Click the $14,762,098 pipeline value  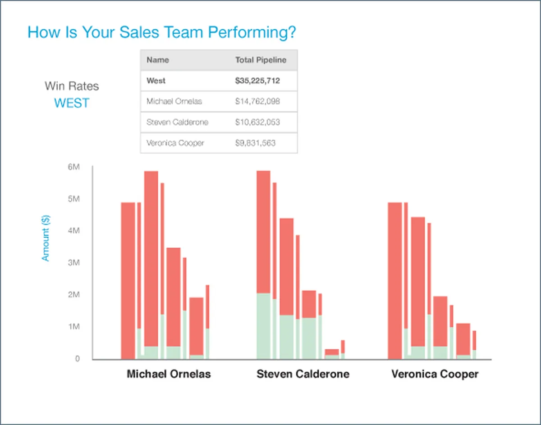click(257, 101)
